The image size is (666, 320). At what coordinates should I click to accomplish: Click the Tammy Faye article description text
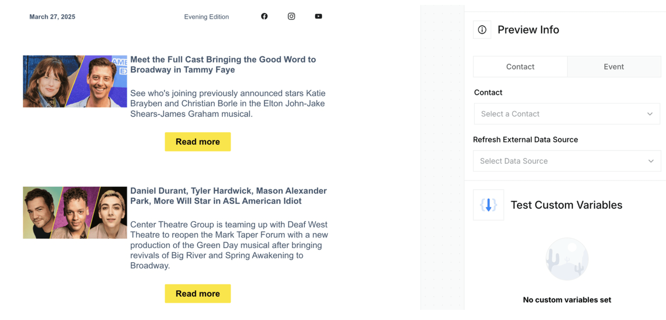pos(228,103)
